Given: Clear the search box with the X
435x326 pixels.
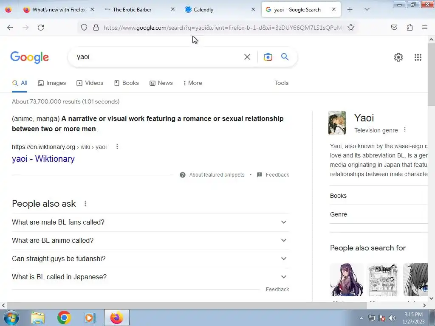Looking at the screenshot, I should click(x=247, y=57).
